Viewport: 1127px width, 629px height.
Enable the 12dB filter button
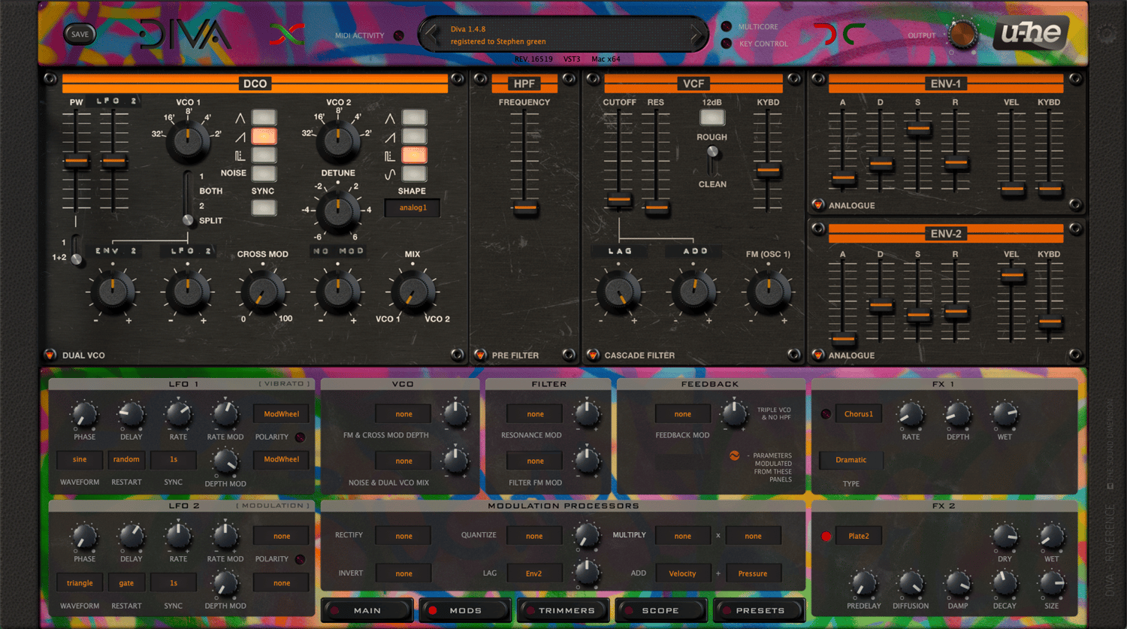point(712,117)
